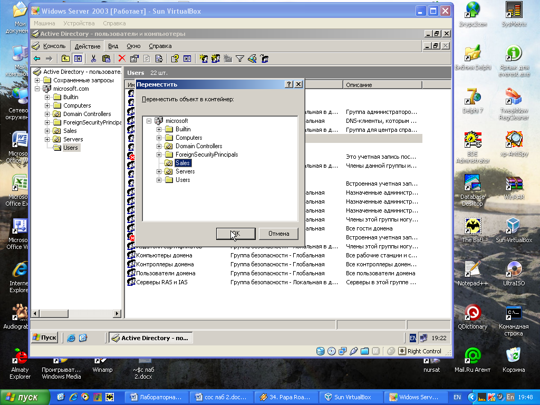540x405 pixels.
Task: Open the Sun VirtualBox desktop shortcut
Action: 514,230
